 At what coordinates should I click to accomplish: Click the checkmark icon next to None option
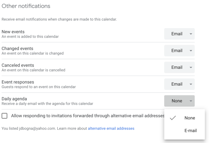coord(173,118)
